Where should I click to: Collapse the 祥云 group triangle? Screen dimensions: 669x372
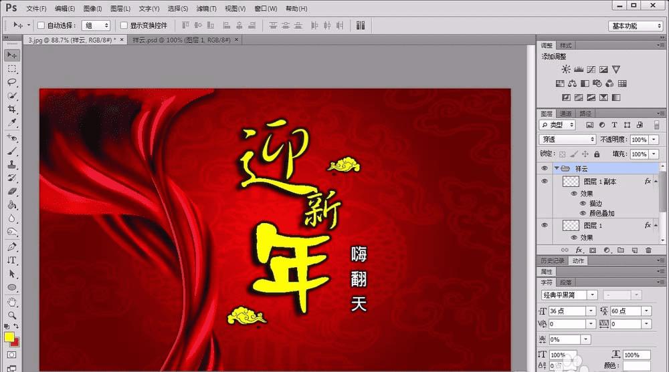557,168
